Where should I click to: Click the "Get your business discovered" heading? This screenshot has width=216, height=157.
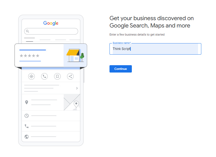151,22
